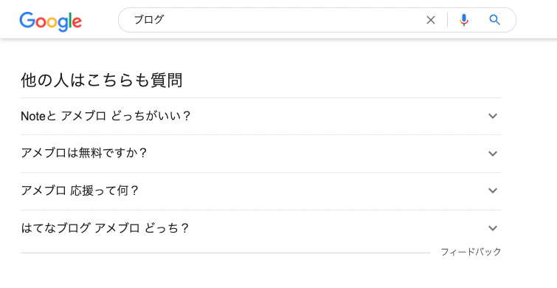Click the 他の人はこちらも質問 heading
Image resolution: width=557 pixels, height=288 pixels.
(102, 80)
